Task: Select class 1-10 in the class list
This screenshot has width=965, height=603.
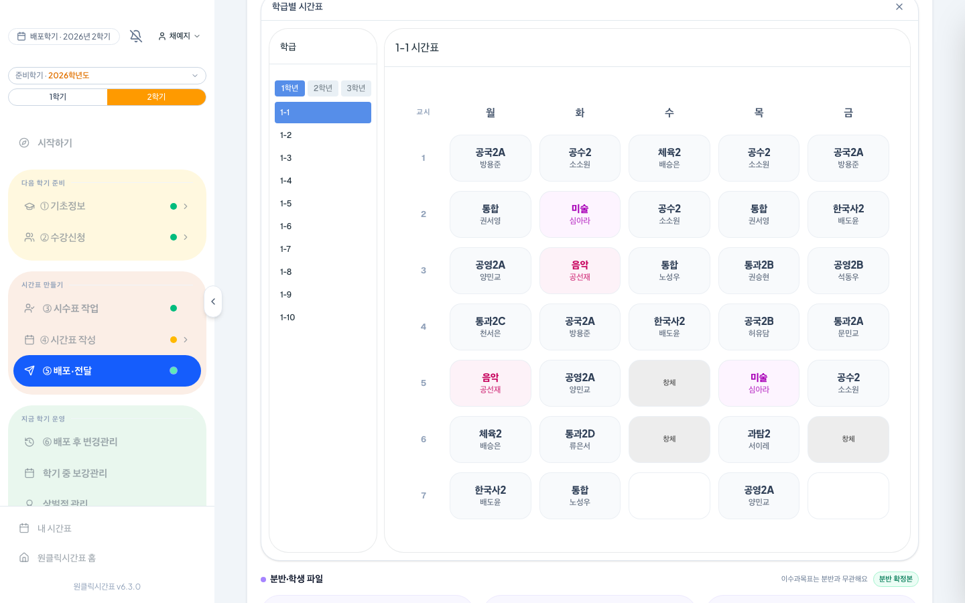Action: pos(323,318)
